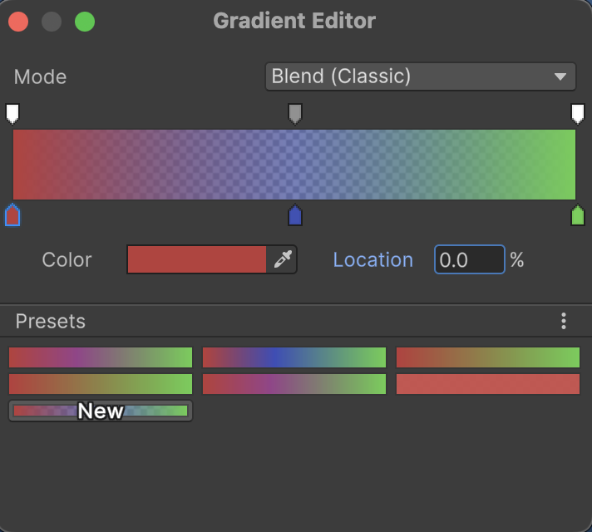Apply the red-blue-green preset in top middle

294,357
